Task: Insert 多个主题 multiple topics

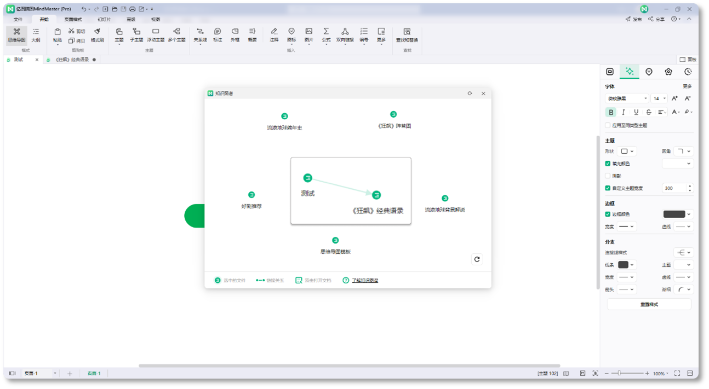Action: [176, 35]
